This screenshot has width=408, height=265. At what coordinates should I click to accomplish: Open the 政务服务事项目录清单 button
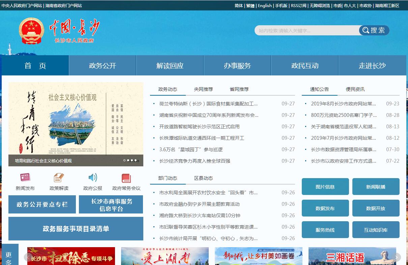point(76,229)
